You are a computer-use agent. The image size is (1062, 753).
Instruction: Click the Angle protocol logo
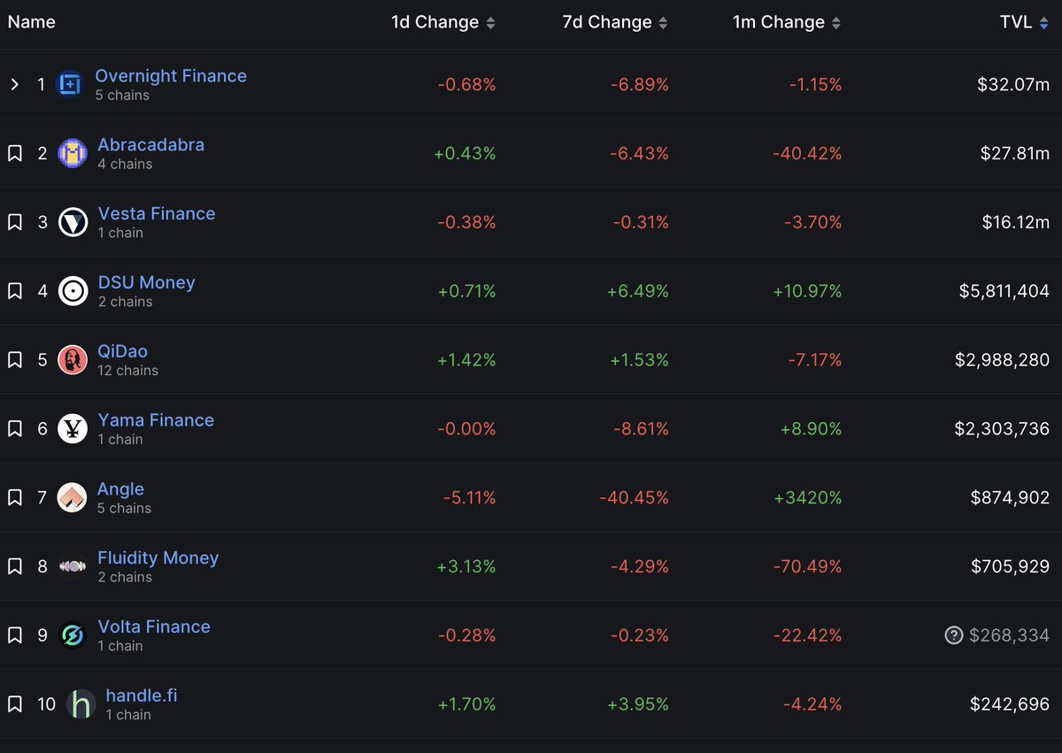click(x=73, y=497)
